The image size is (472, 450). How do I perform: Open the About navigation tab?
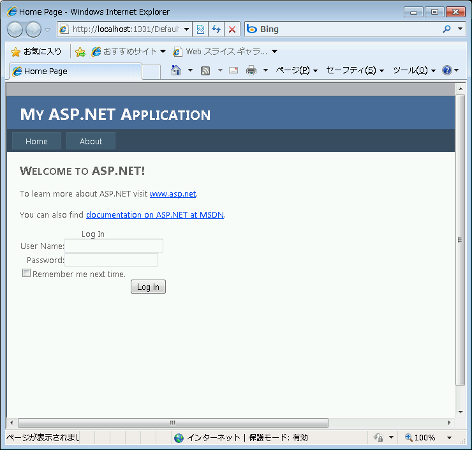pyautogui.click(x=91, y=141)
